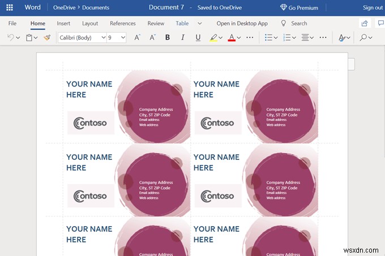
Task: Click the bullet list icon
Action: click(269, 38)
